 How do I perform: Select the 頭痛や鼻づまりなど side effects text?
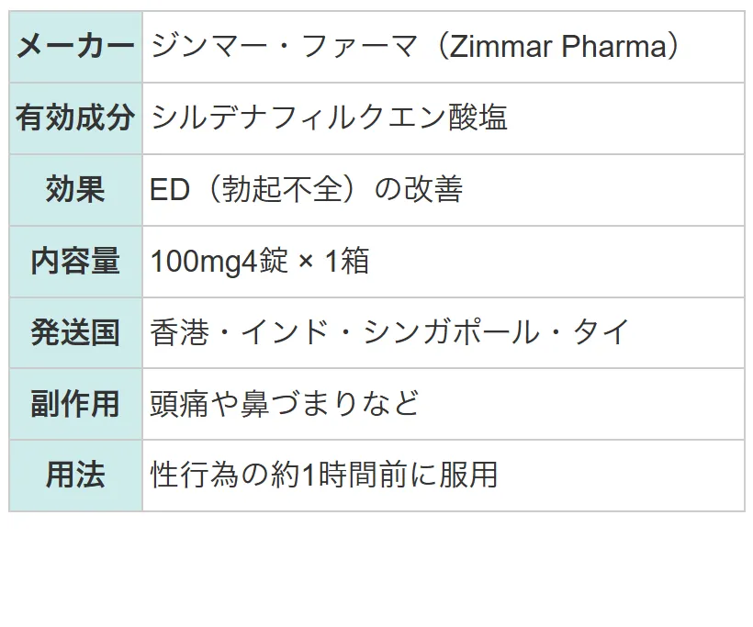(x=286, y=403)
